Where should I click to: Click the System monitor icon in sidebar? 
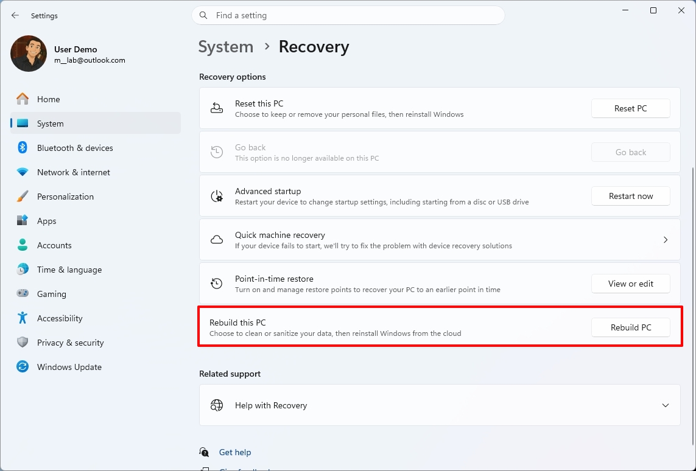tap(23, 124)
